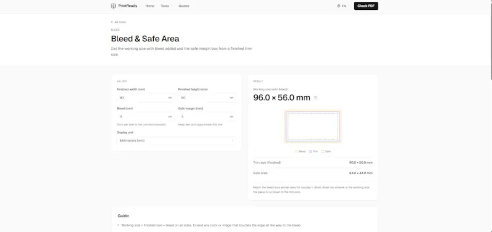The width and height of the screenshot is (492, 232).
Task: Click the Safe legend marker
Action: 322,151
